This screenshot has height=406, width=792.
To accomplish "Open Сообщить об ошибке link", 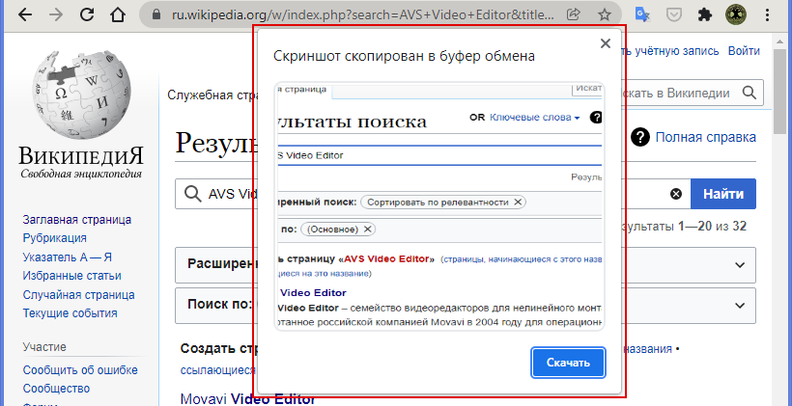I will tap(80, 370).
